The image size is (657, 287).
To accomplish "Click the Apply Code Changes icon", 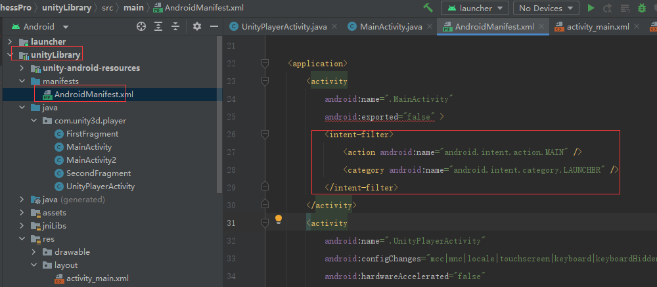I will (x=625, y=8).
